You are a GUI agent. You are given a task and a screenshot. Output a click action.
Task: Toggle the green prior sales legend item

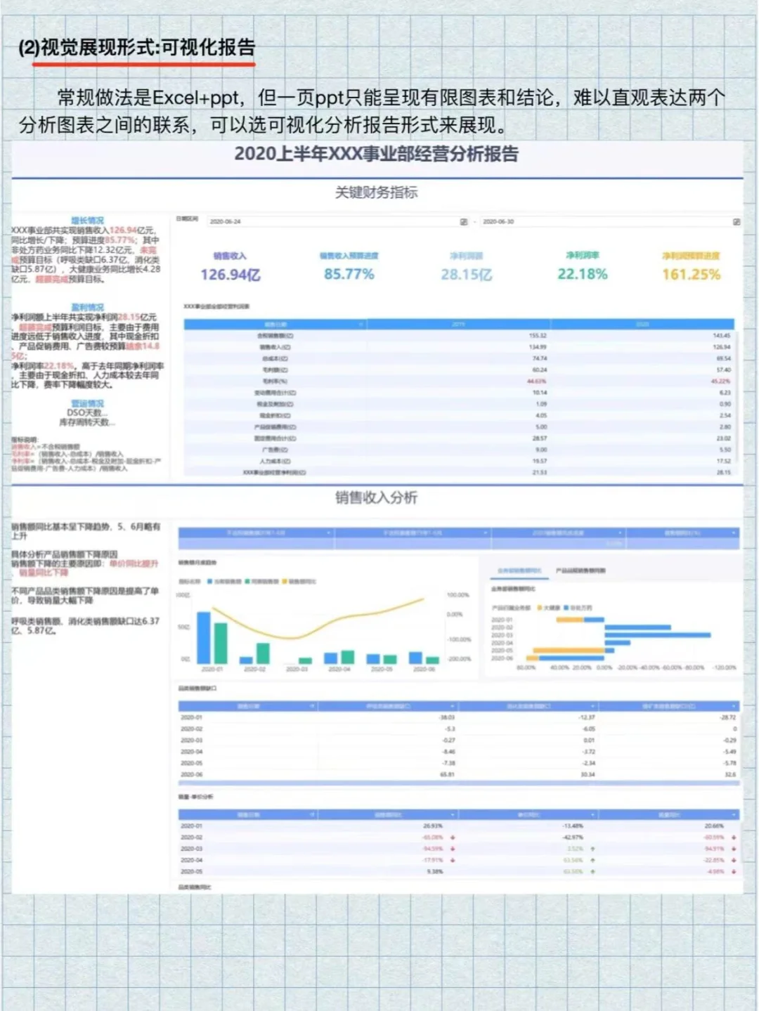262,582
